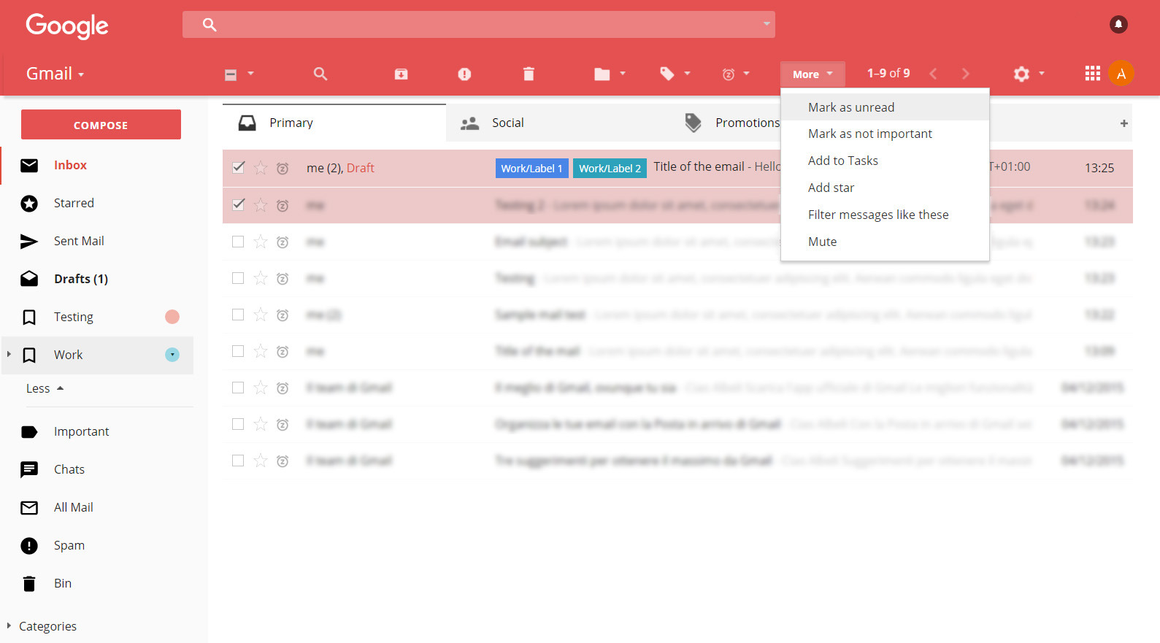
Task: Open the Google apps grid icon
Action: 1092,73
